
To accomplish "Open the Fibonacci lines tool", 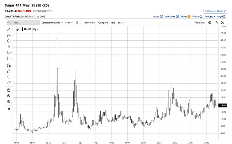I will tap(8, 35).
